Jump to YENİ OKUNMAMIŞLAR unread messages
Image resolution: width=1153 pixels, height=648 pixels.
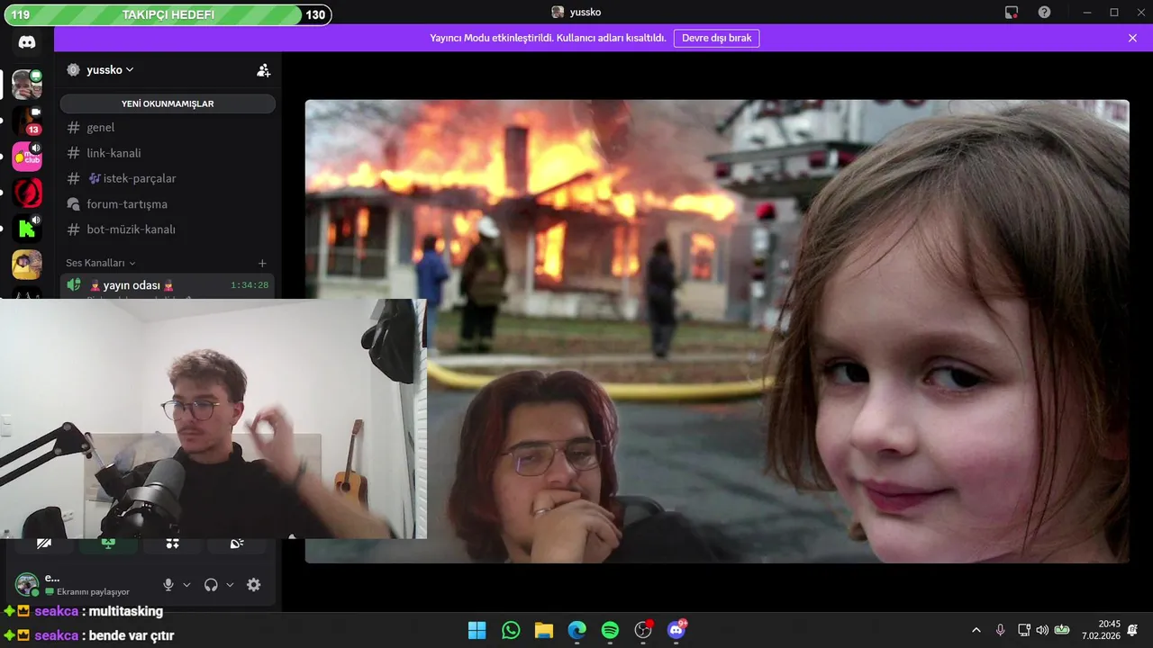[168, 103]
